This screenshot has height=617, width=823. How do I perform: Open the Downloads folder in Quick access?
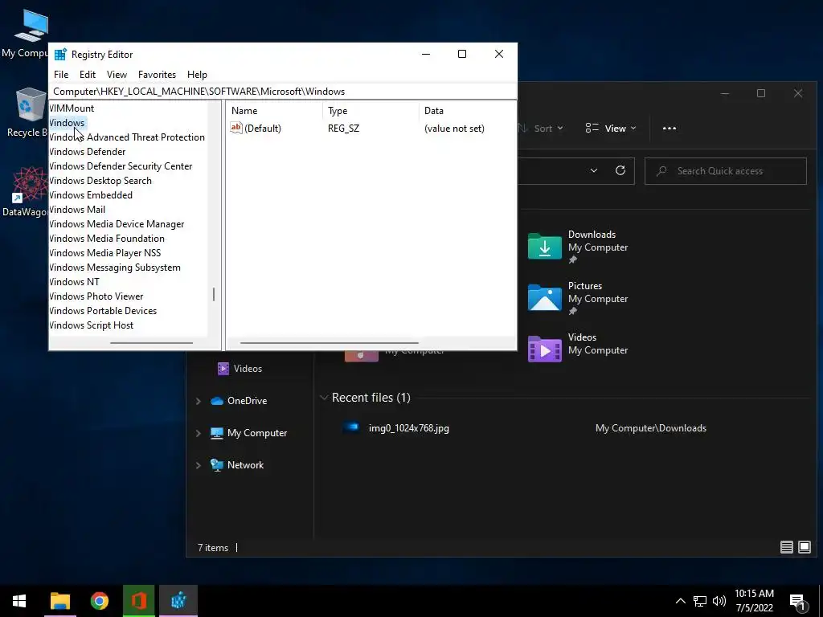point(577,247)
